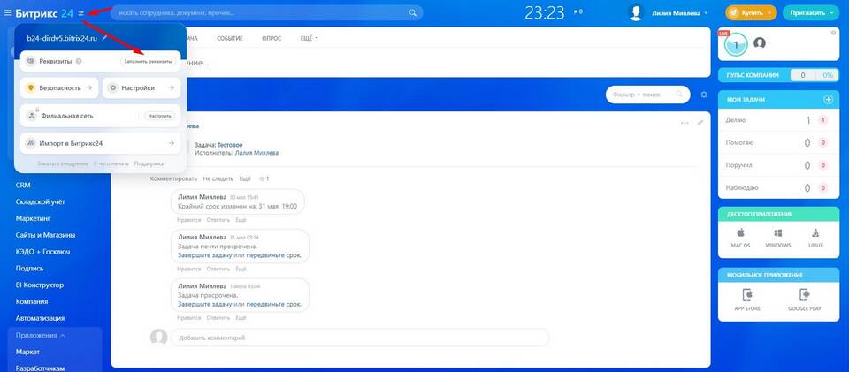
Task: Click the magnifier icon in the top search bar
Action: click(413, 12)
